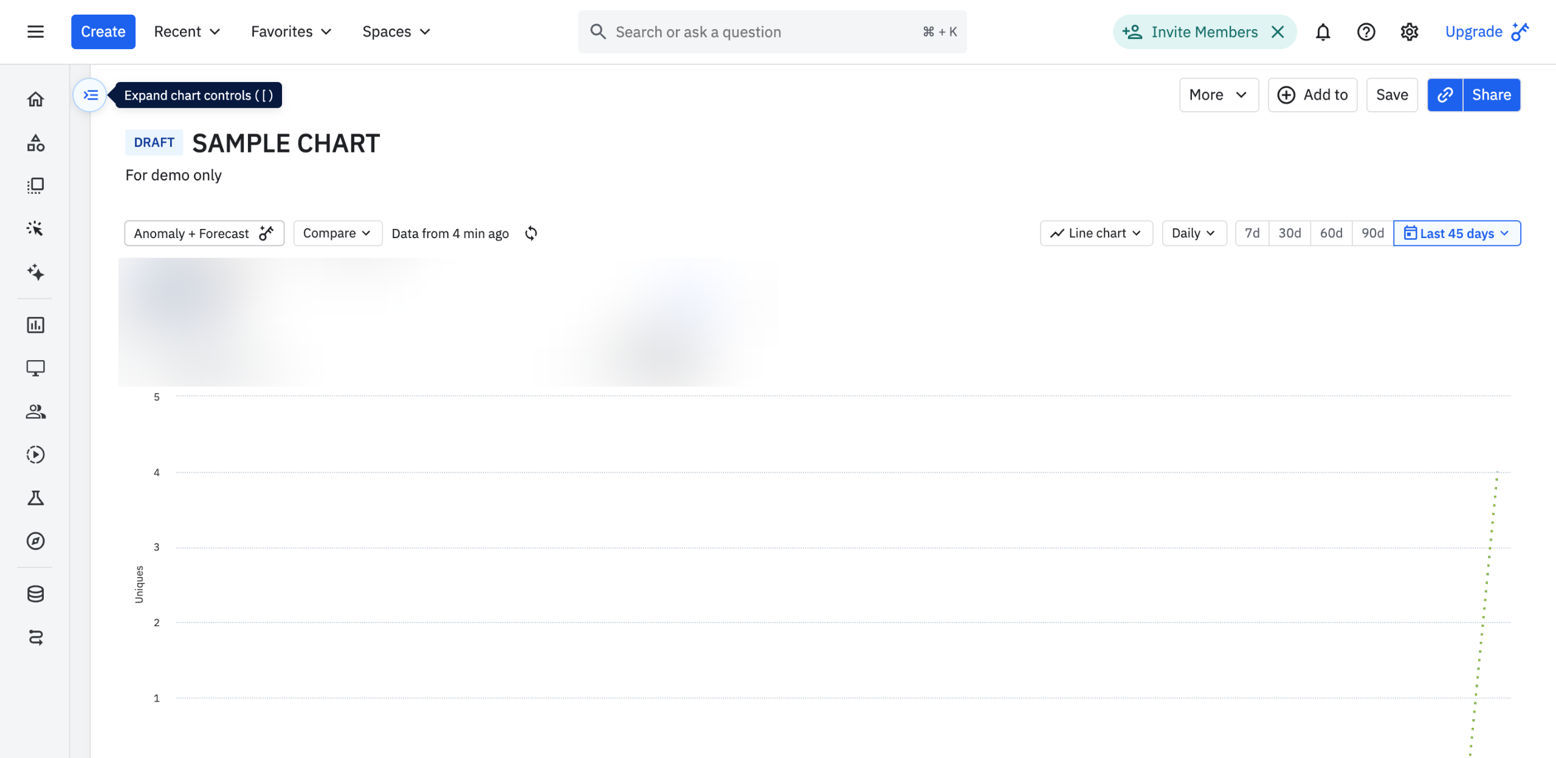Click the session replay play icon
The image size is (1556, 758).
pos(35,454)
